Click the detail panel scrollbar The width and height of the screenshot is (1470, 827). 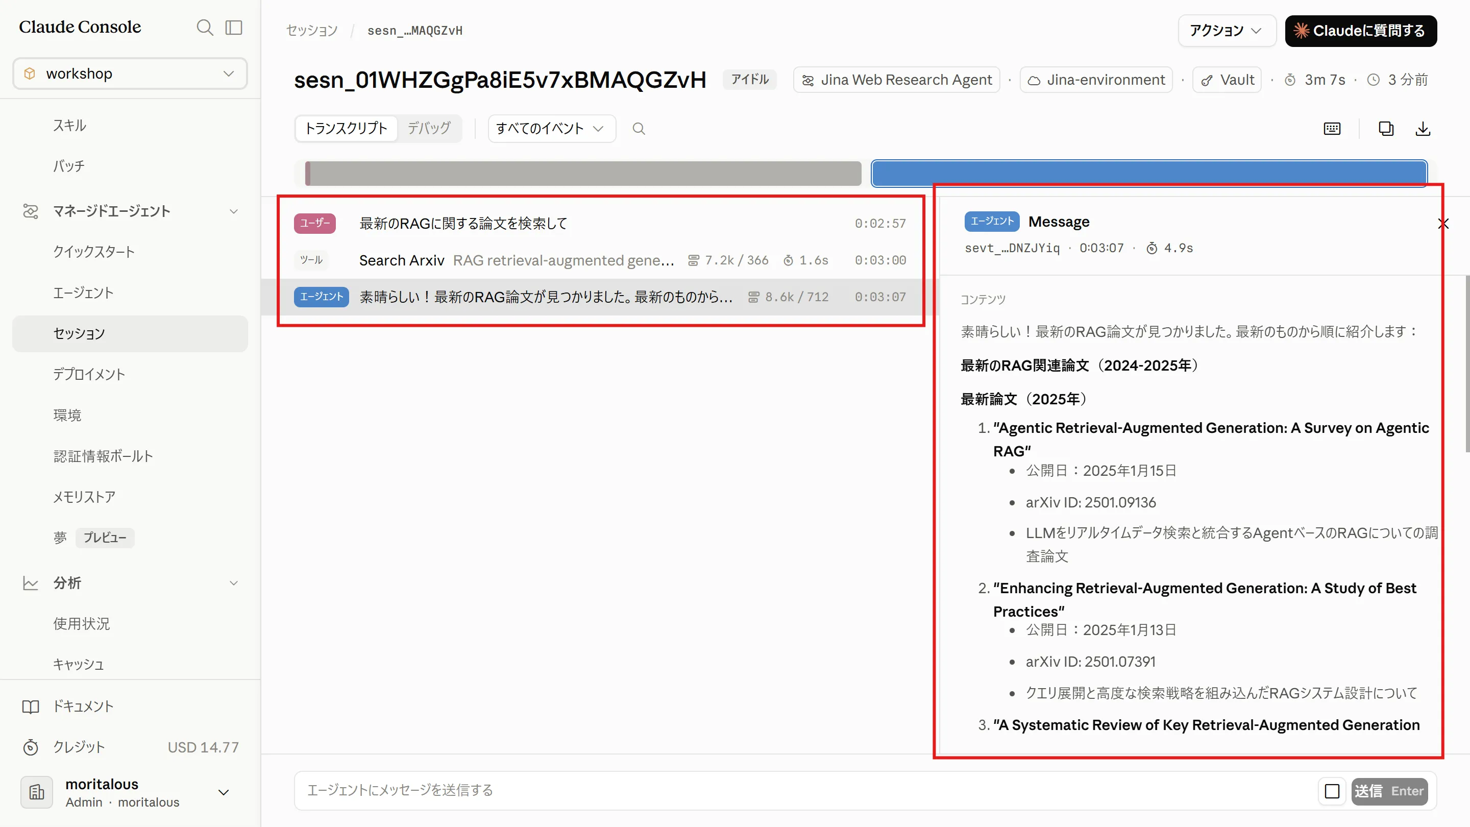1467,363
